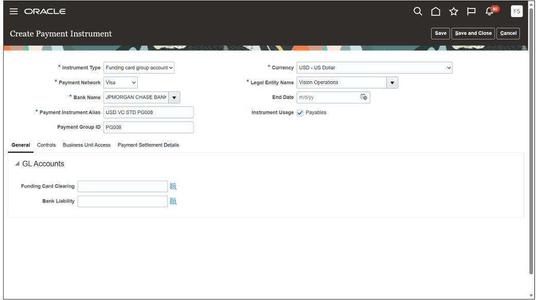Open the hamburger navigator menu

click(14, 11)
